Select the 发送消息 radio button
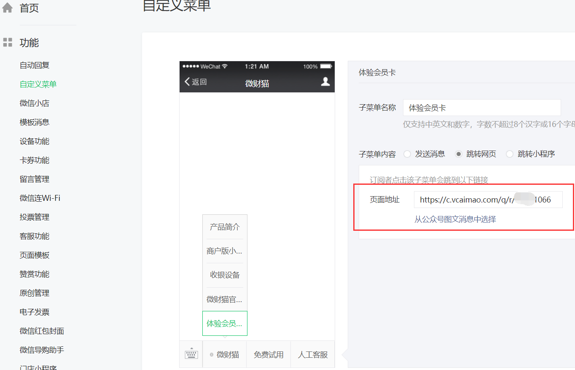The height and width of the screenshot is (370, 575). 407,154
